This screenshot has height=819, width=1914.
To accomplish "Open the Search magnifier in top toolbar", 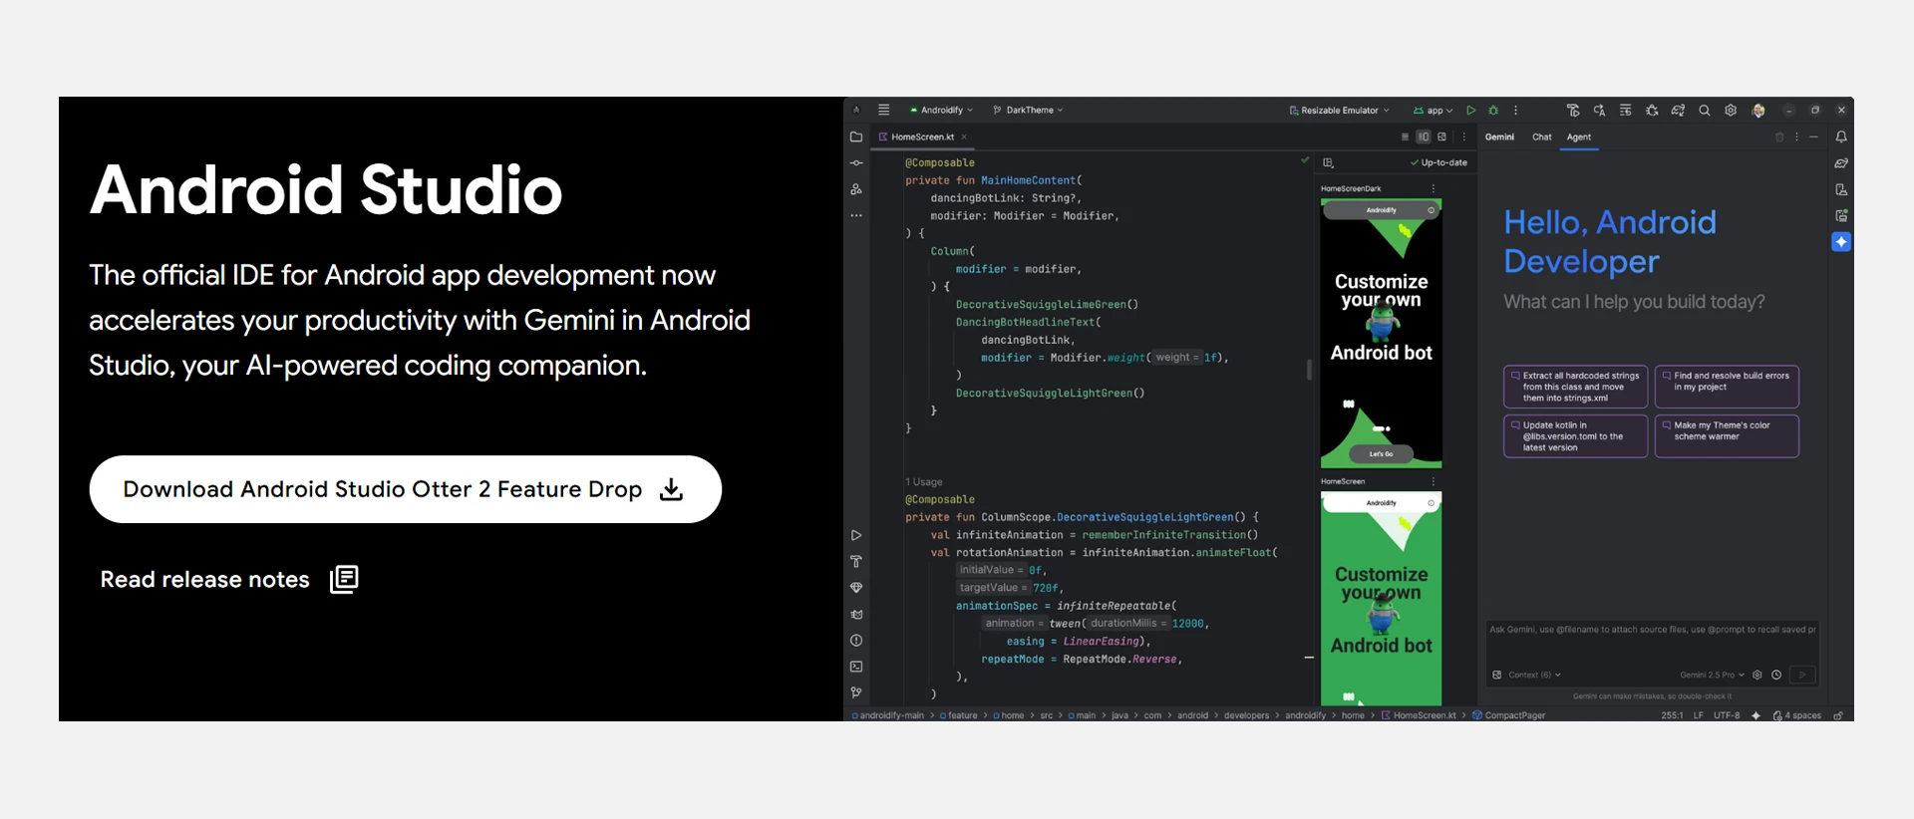I will (x=1705, y=111).
